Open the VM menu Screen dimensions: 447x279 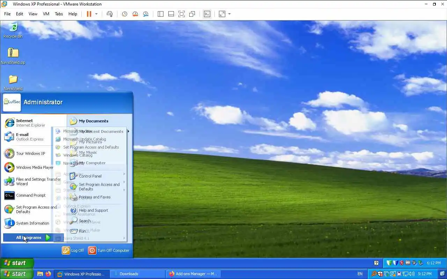(x=46, y=14)
